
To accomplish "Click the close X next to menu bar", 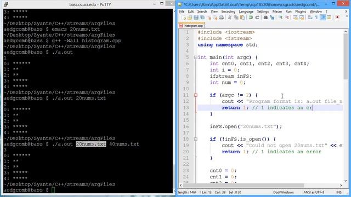I will tap(346, 11).
